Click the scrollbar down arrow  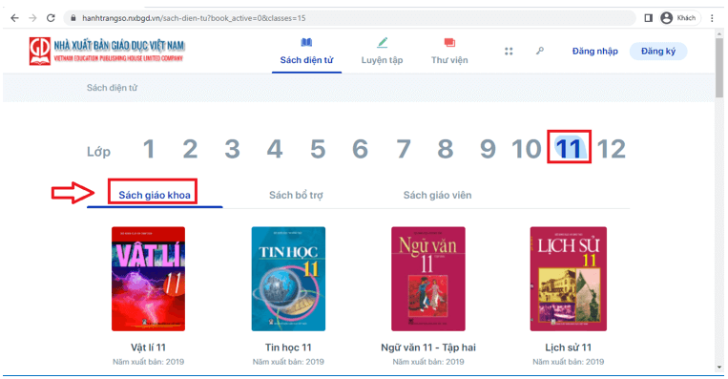tap(719, 368)
